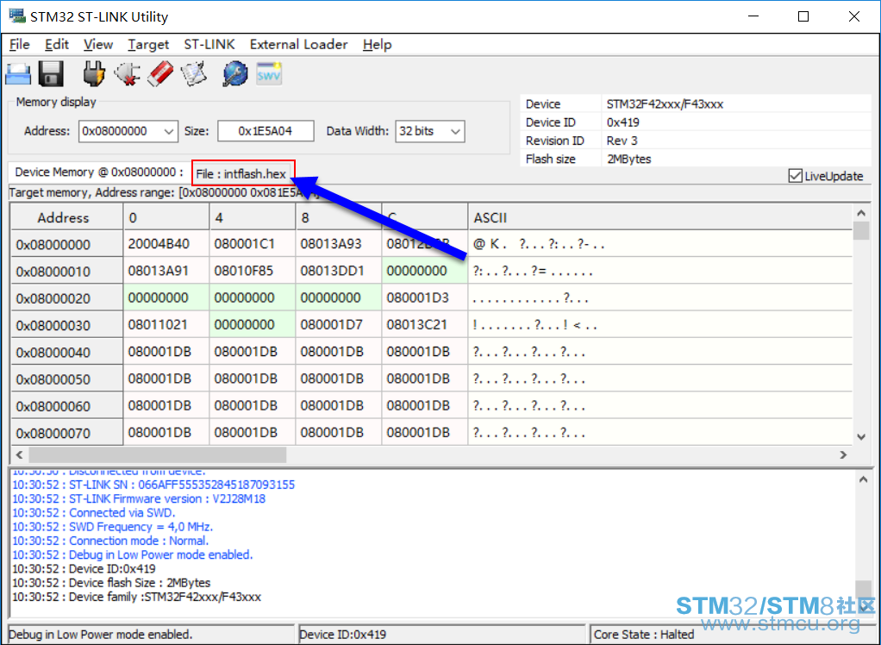This screenshot has height=645, width=881.
Task: Click log line ST-LINK SN
Action: (153, 485)
